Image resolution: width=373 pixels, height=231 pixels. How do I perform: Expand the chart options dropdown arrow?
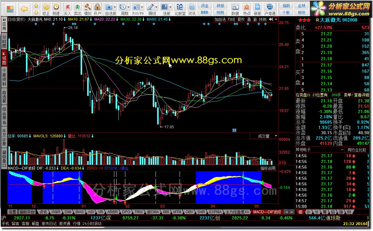click(276, 19)
